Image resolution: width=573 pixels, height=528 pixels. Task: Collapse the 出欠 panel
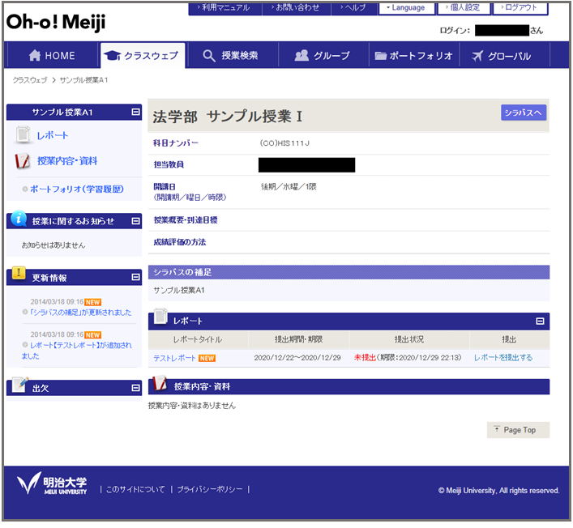coord(135,388)
